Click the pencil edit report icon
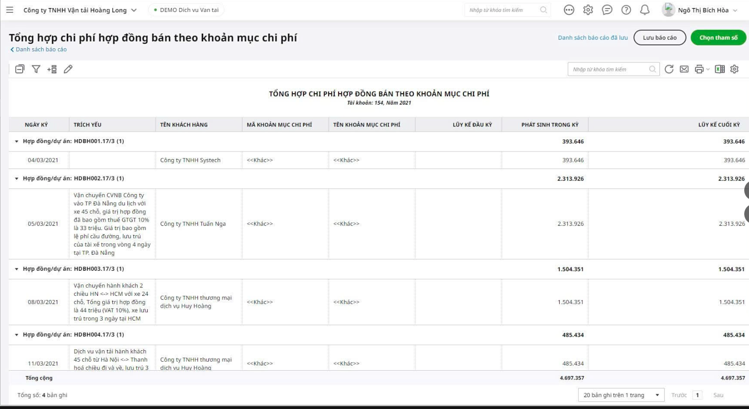 coord(68,69)
